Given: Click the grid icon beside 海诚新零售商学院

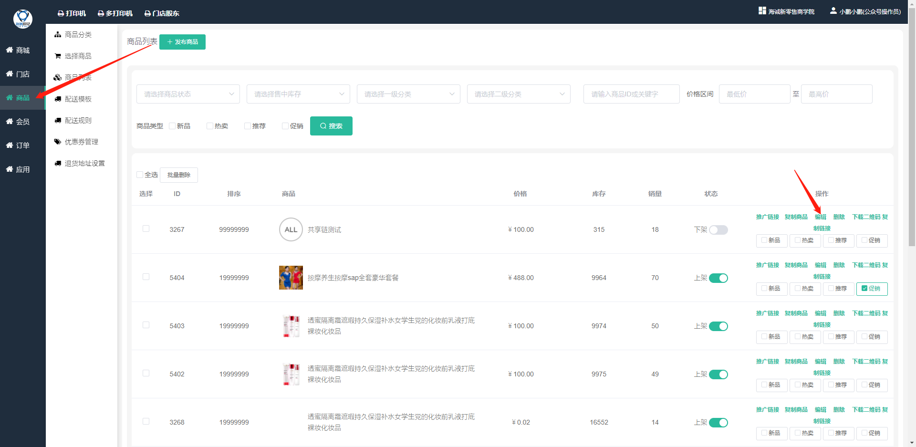Looking at the screenshot, I should 762,10.
